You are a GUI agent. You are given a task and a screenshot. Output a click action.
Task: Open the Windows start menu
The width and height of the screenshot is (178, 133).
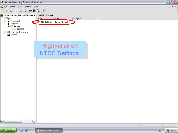pyautogui.click(x=8, y=131)
